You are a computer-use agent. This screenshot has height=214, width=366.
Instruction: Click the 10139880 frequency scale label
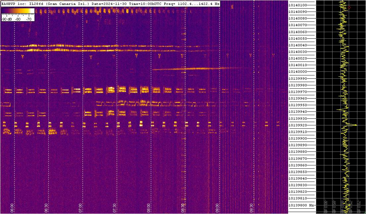[x=298, y=152]
